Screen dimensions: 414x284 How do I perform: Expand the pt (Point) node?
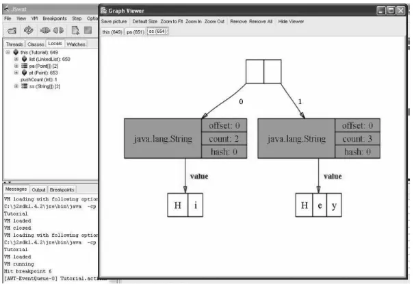pyautogui.click(x=16, y=73)
